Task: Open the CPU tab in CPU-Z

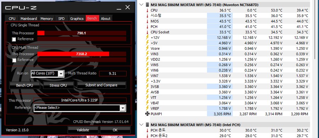Action: 12,18
